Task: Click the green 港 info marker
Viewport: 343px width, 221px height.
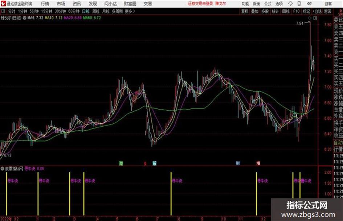Action: click(x=121, y=163)
